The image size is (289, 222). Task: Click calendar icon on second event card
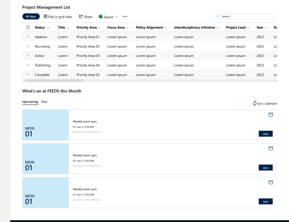[271, 148]
